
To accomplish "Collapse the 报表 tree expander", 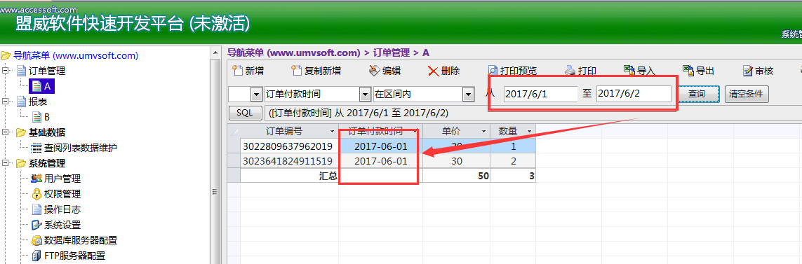I will [6, 102].
